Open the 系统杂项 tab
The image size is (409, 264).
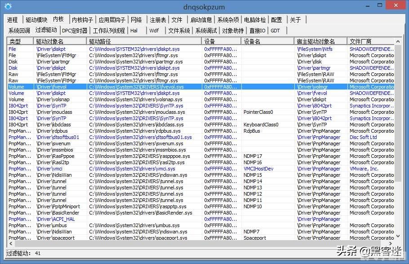228,20
